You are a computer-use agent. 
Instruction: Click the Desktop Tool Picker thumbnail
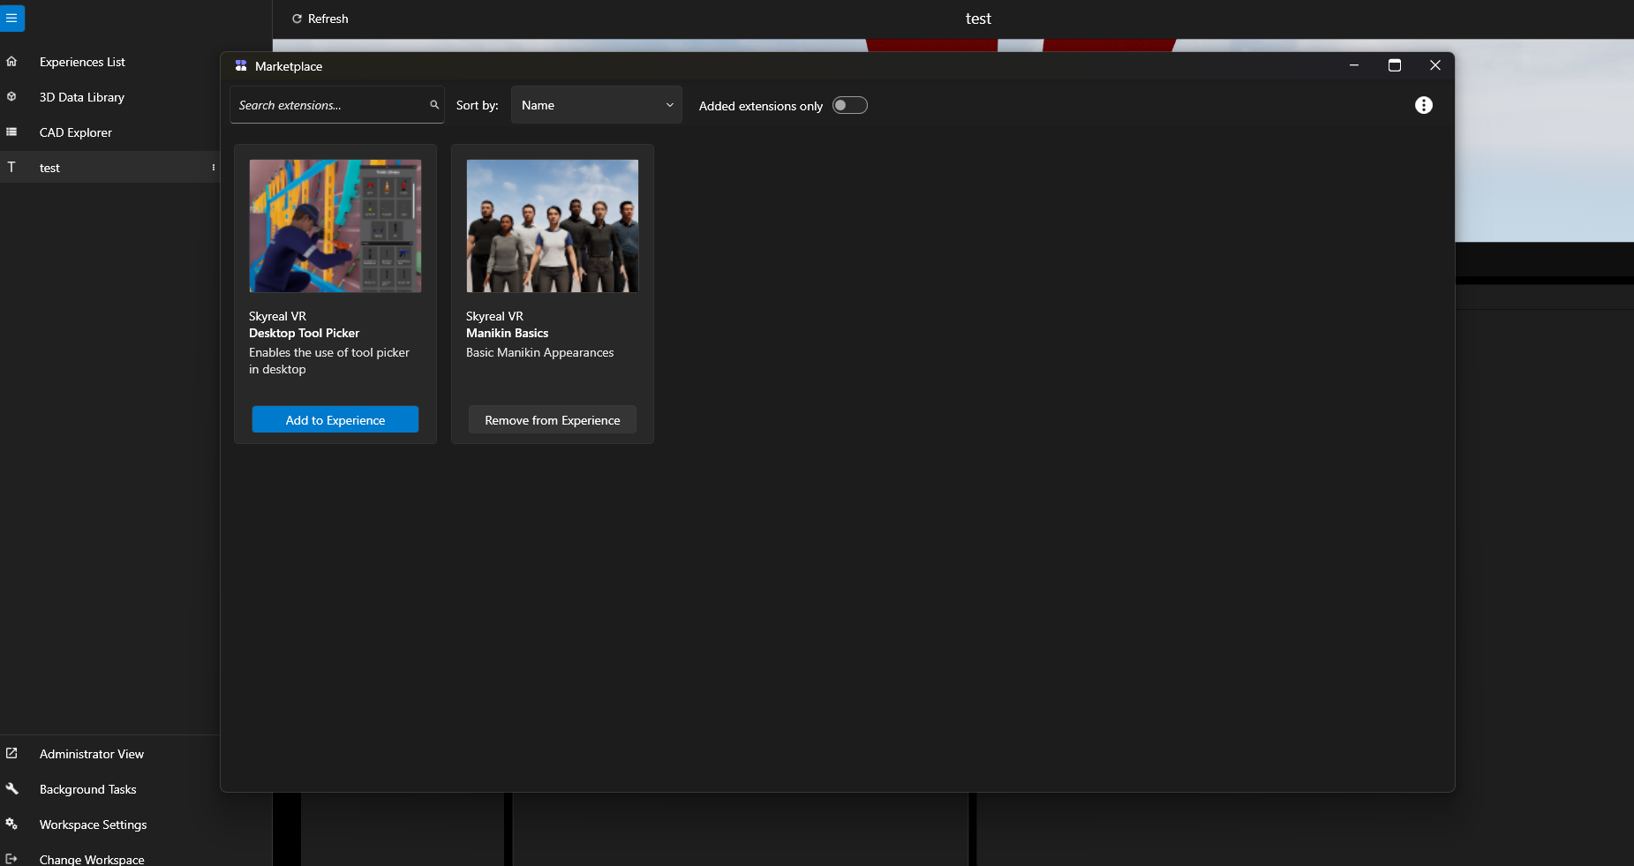tap(335, 226)
